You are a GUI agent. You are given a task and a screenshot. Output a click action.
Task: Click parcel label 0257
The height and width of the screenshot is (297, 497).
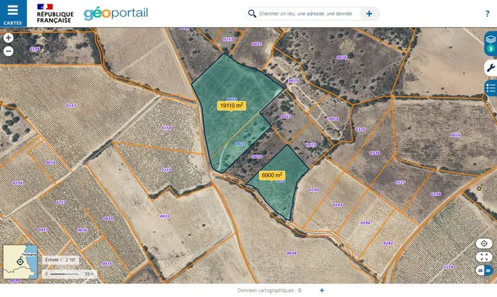[x=61, y=202]
